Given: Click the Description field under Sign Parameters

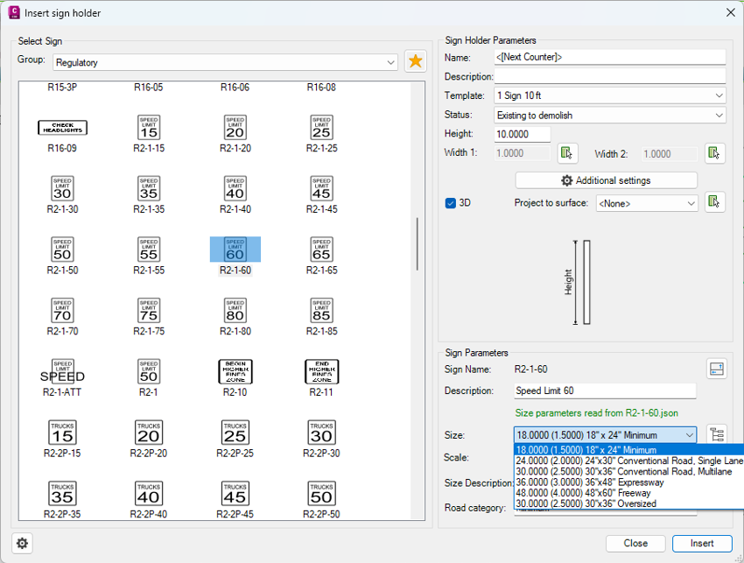Looking at the screenshot, I should point(605,391).
